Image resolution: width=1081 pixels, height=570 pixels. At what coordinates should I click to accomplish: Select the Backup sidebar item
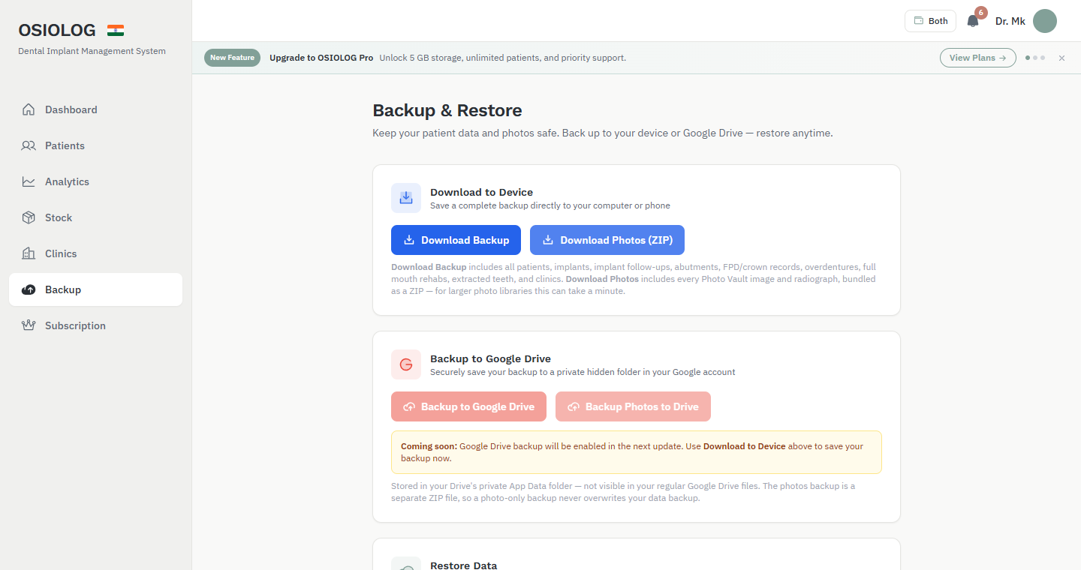95,289
